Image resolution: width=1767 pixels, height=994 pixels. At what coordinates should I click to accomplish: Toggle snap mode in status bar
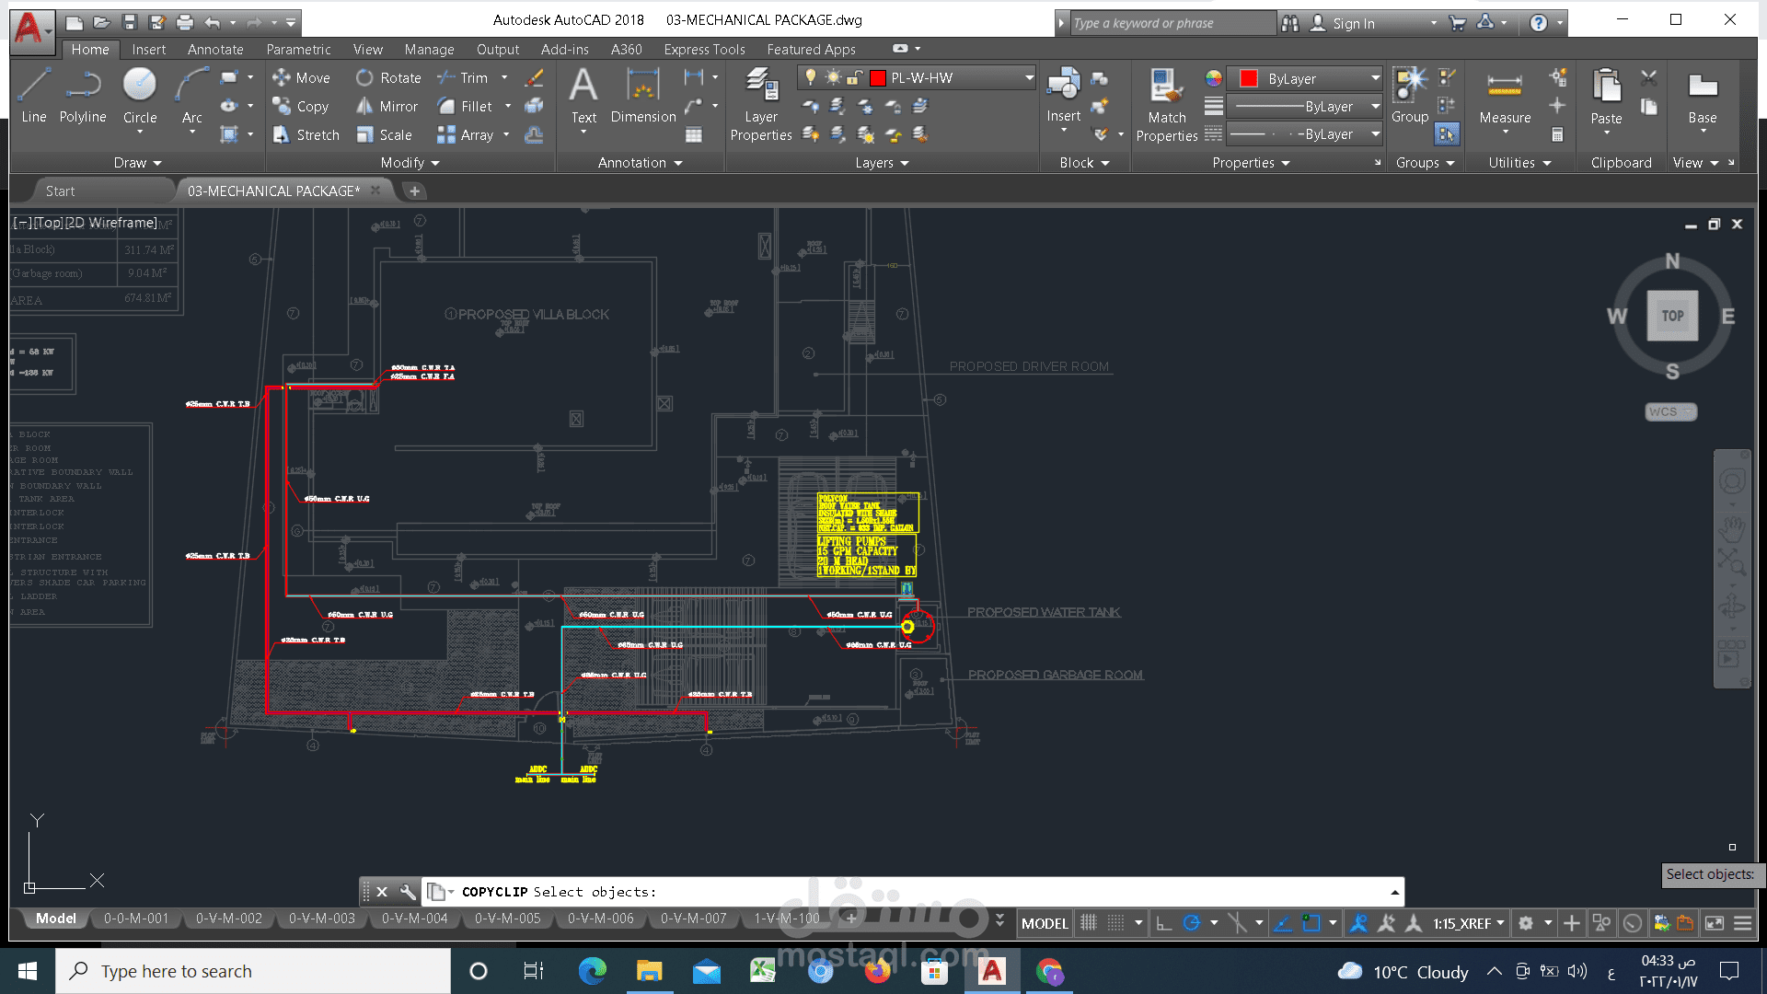(1115, 923)
